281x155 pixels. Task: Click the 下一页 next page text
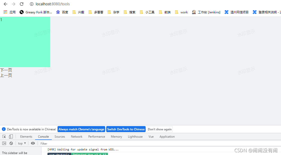(x=6, y=70)
